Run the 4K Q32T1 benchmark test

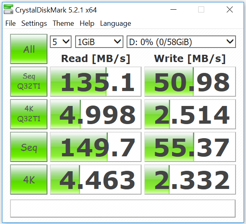pyautogui.click(x=29, y=114)
